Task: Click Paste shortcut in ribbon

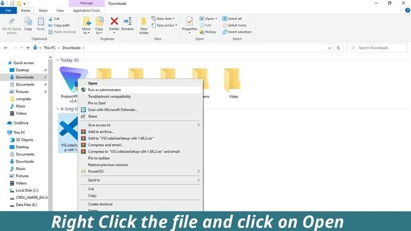Action: tap(62, 31)
